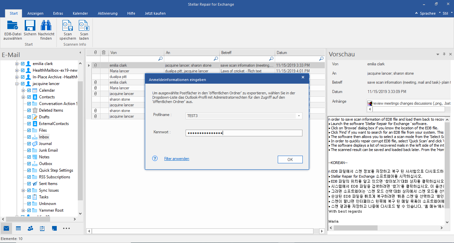
Task: Click the help question mark icon
Action: tap(155, 159)
